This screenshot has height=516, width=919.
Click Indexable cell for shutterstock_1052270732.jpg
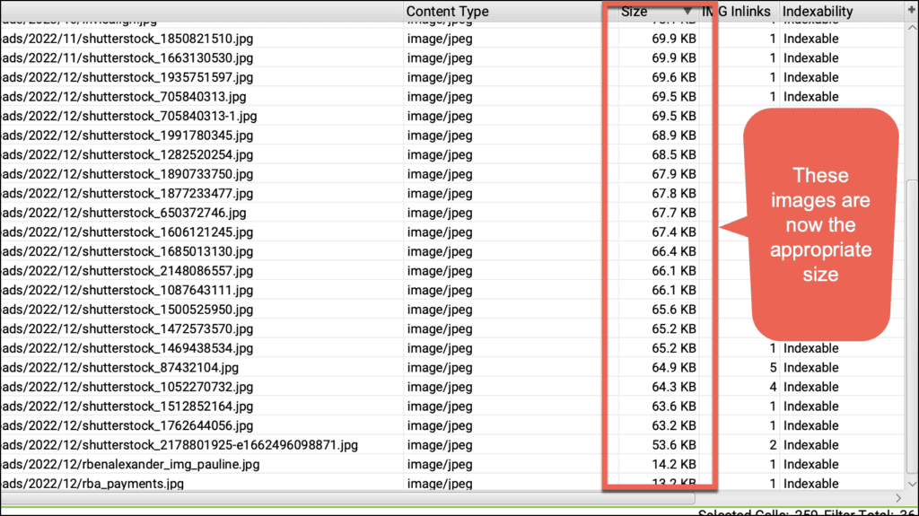click(810, 387)
